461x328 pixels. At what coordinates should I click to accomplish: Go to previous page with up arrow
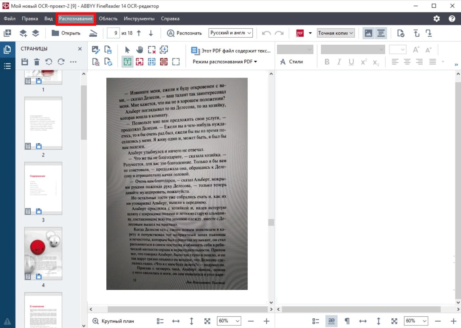click(x=139, y=33)
